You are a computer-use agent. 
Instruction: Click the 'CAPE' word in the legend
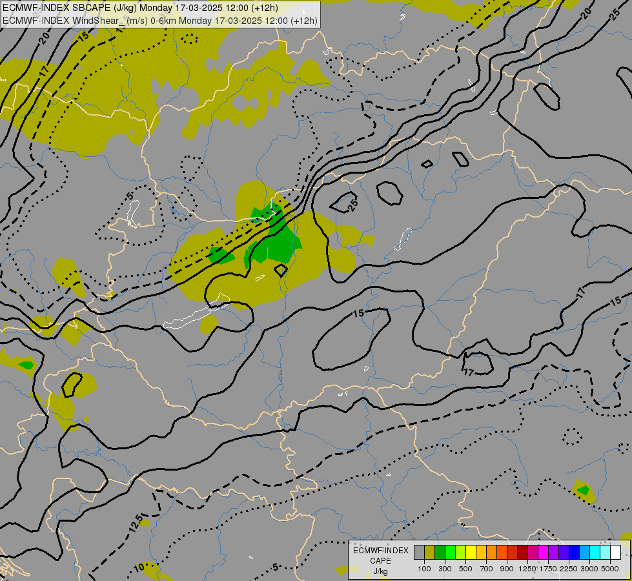coord(381,561)
